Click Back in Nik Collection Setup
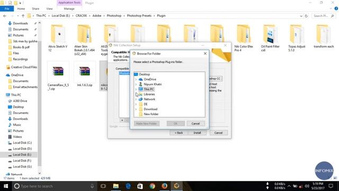The image size is (339, 191). pos(179,133)
